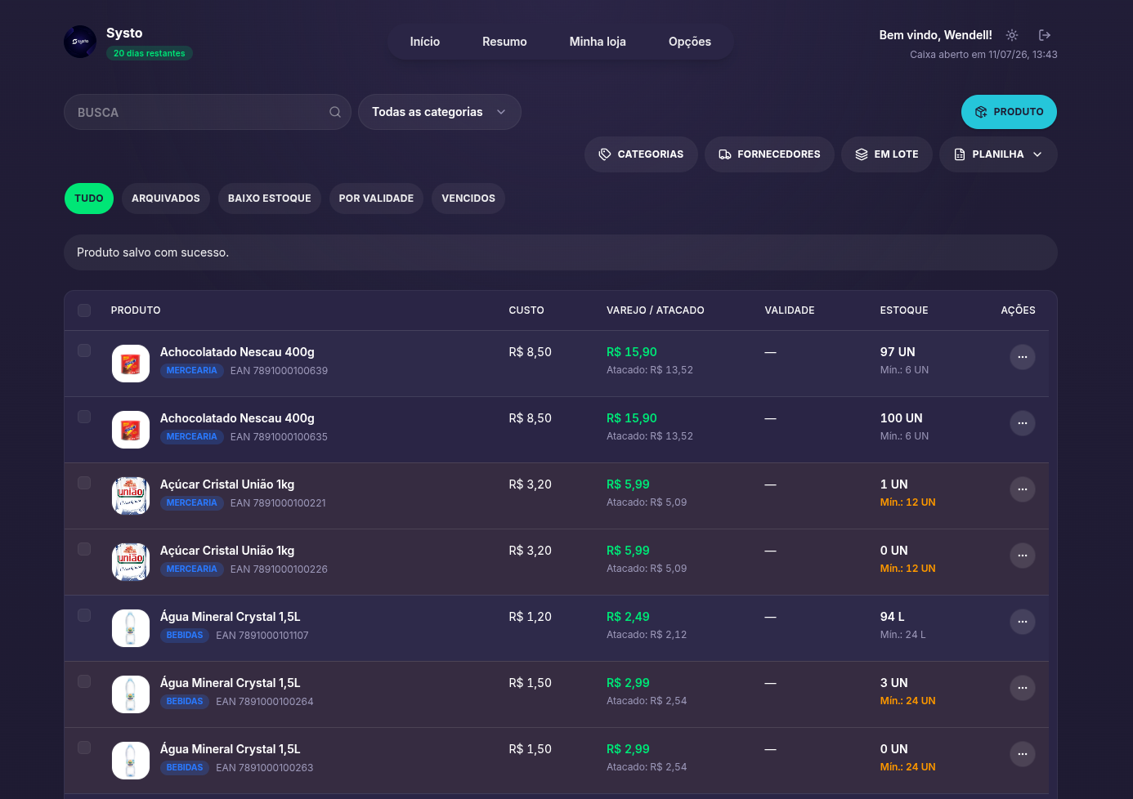Viewport: 1133px width, 799px height.
Task: Click the Produto add button
Action: pyautogui.click(x=1009, y=112)
